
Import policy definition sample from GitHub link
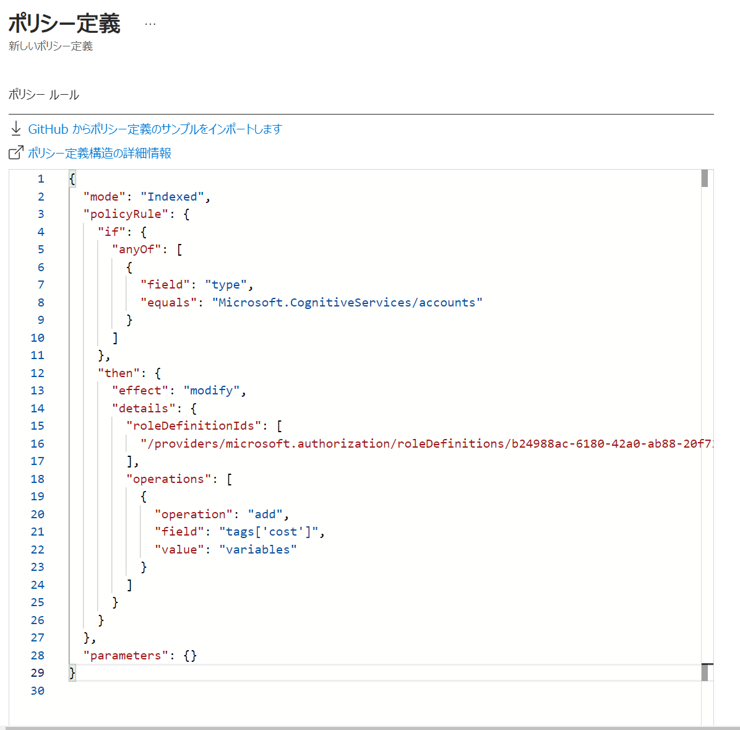pos(155,129)
